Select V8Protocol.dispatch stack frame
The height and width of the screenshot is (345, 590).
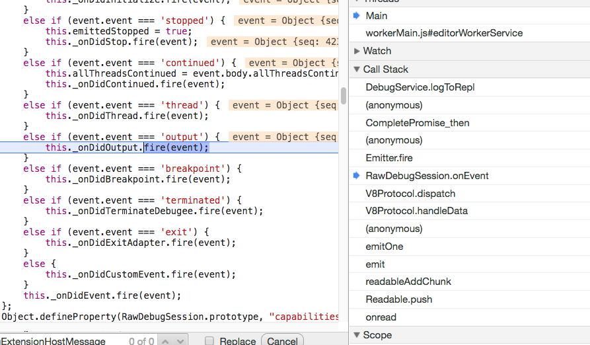pos(470,194)
